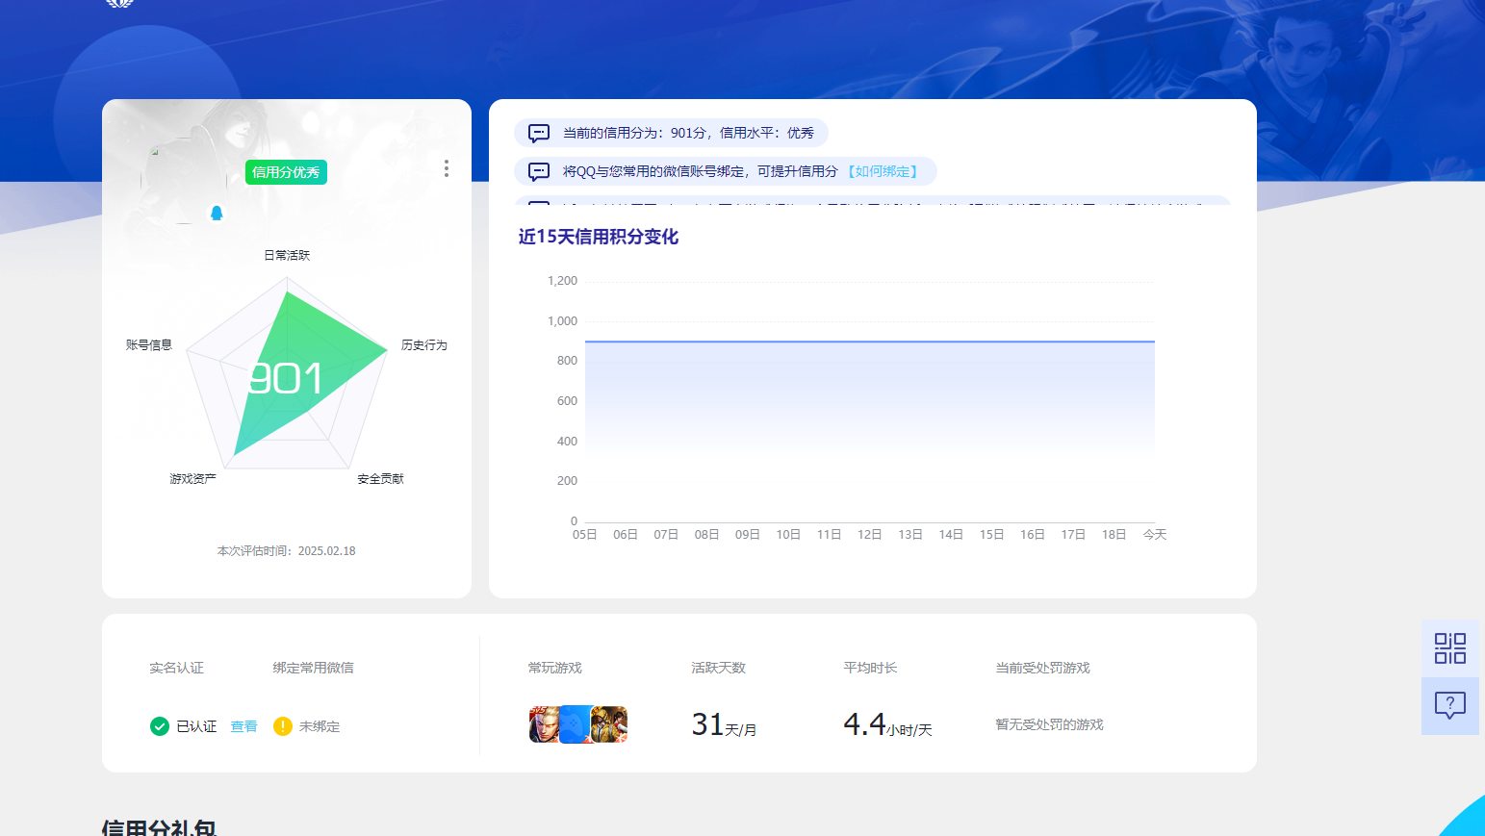Click the 今天 label on chart axis
Screen dimensions: 1485x836
point(1155,534)
